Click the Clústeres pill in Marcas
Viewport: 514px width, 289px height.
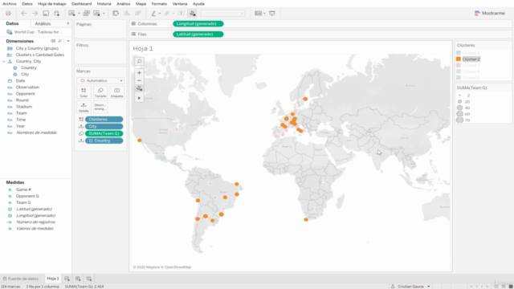[x=104, y=120]
